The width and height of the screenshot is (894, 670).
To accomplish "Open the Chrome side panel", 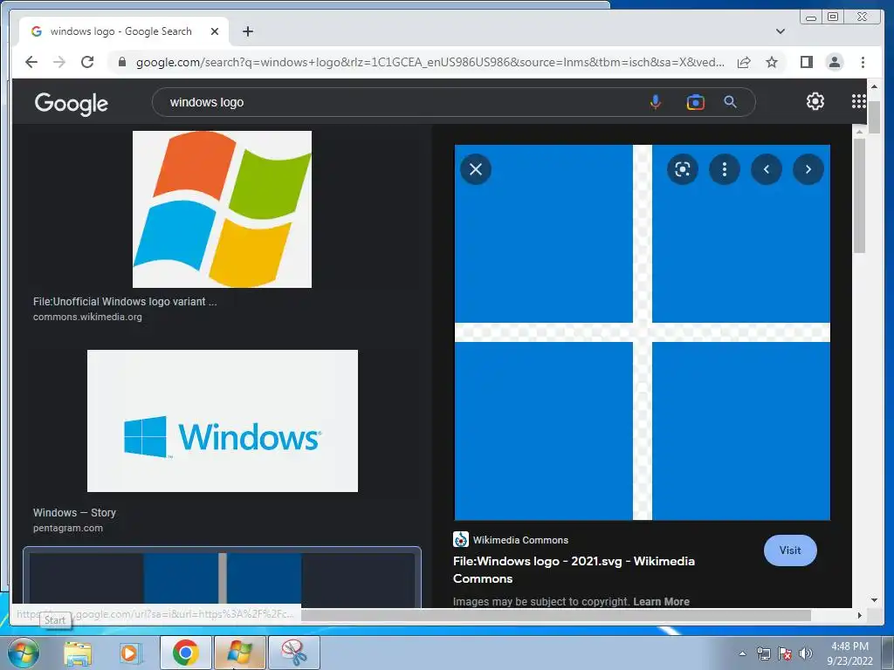I will pyautogui.click(x=806, y=62).
